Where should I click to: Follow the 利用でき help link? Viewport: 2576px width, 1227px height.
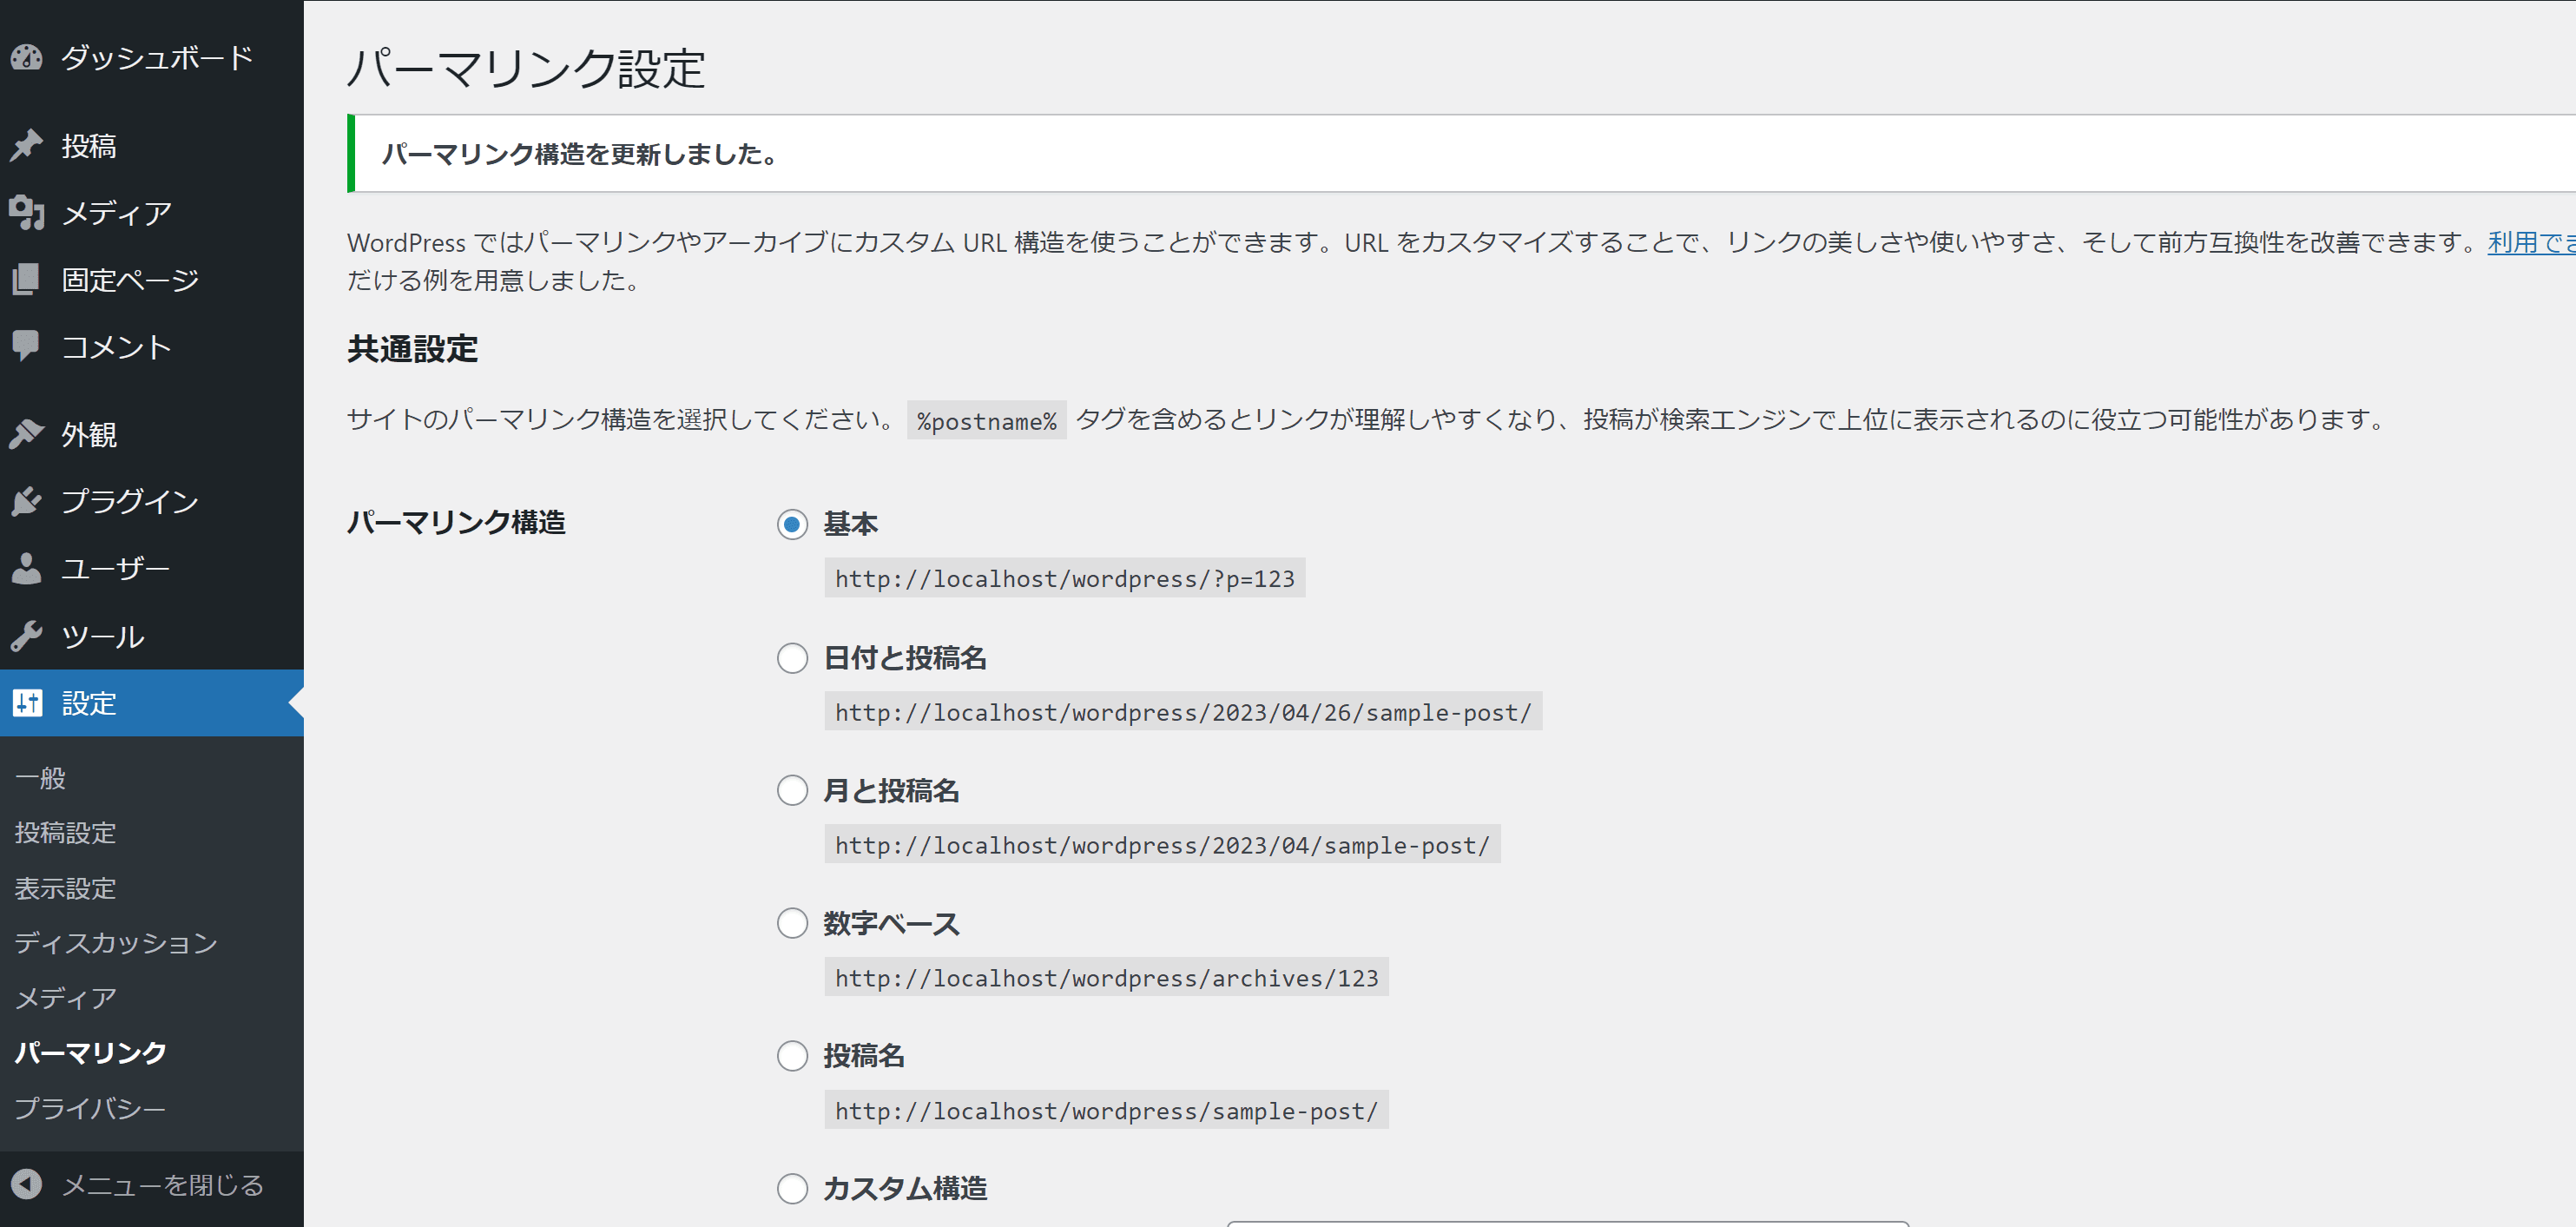(2530, 242)
